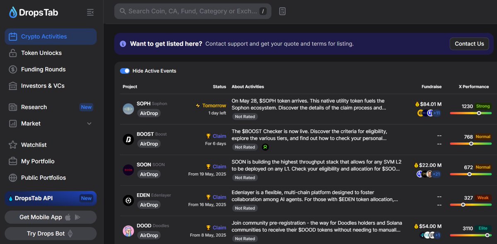Open the Watchlist page
The height and width of the screenshot is (244, 497).
[34, 145]
